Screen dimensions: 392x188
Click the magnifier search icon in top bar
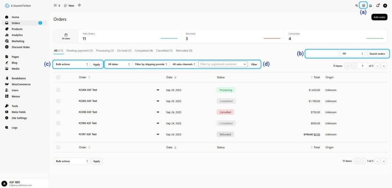[356, 6]
